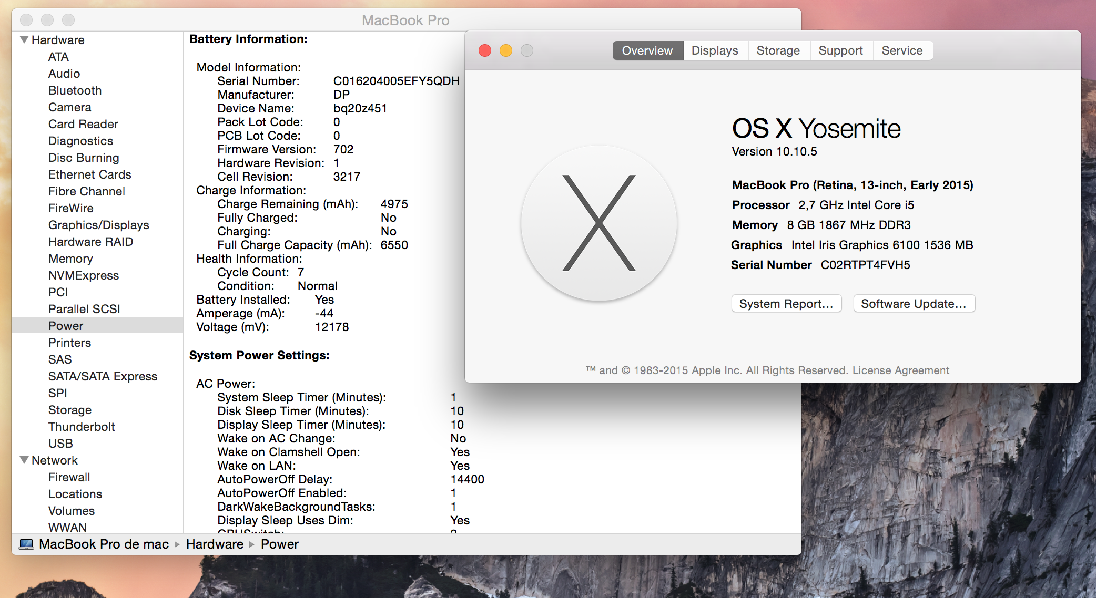Click the battery serial number C016204005EFY5QDH
The height and width of the screenshot is (598, 1096).
coord(397,81)
